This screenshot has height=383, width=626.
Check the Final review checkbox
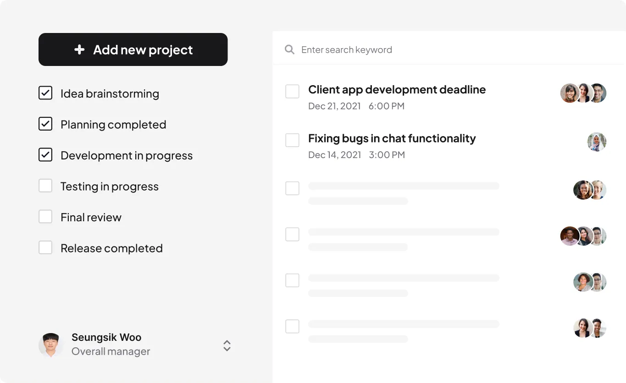(x=45, y=216)
